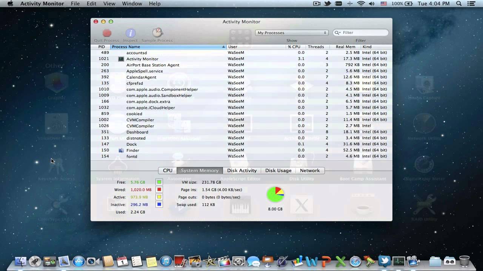The image size is (483, 271).
Task: Sort by the Threads column header
Action: pyautogui.click(x=317, y=47)
